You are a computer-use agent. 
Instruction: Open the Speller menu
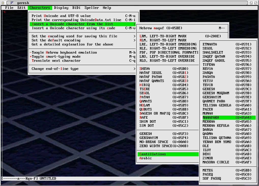point(92,8)
